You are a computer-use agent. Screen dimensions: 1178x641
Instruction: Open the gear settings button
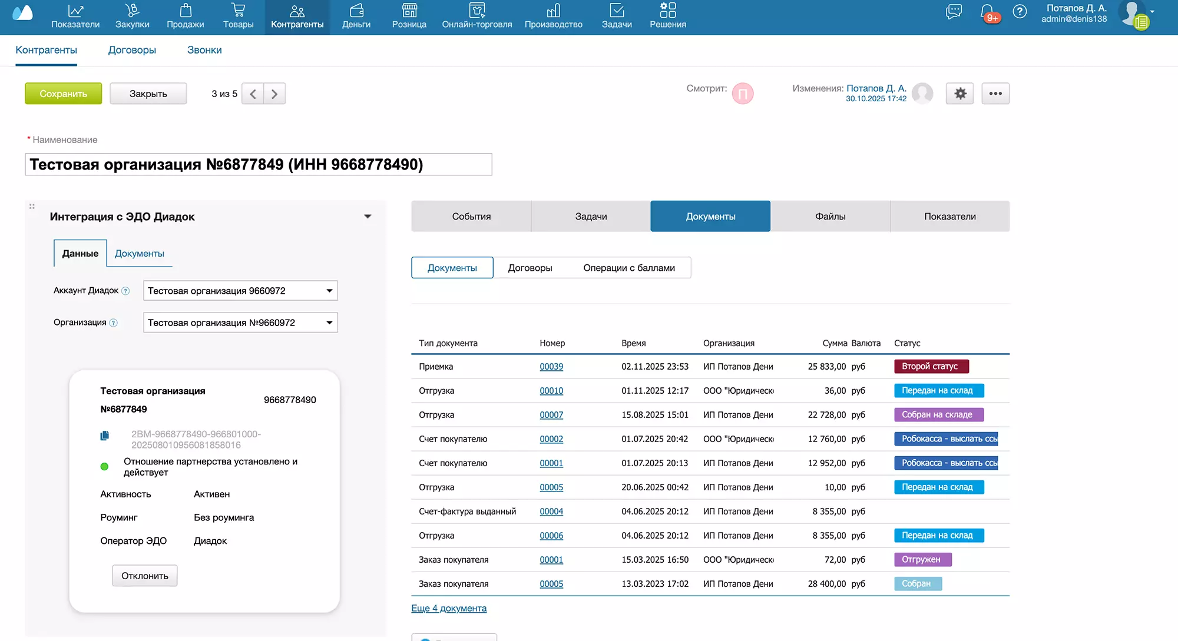(x=960, y=94)
